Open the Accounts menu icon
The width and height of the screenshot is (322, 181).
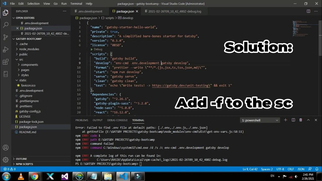pyautogui.click(x=6, y=148)
